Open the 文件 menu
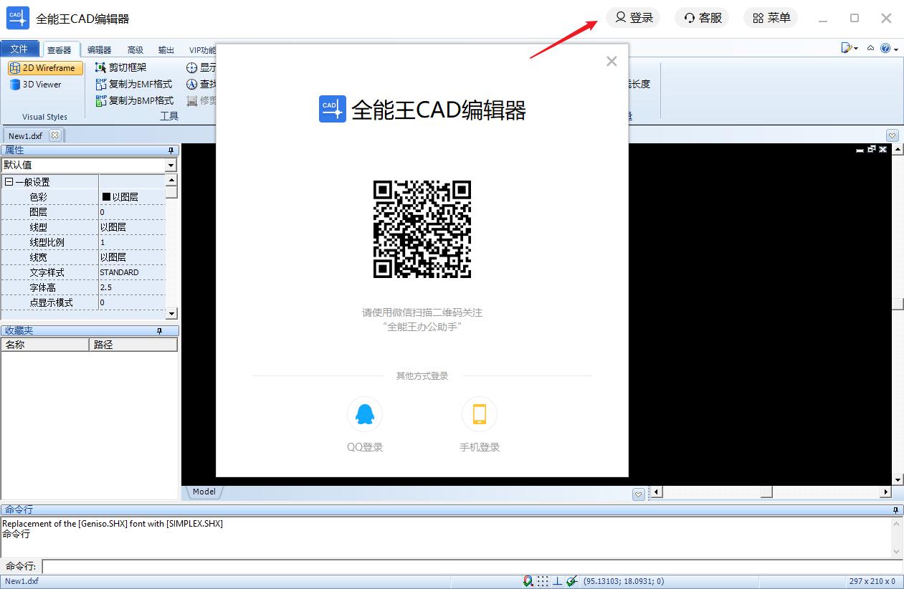 point(19,49)
